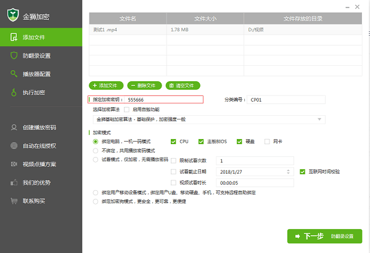Open 创建播放密码 in the sidebar
Viewport: 370px width, 253px height.
41,127
